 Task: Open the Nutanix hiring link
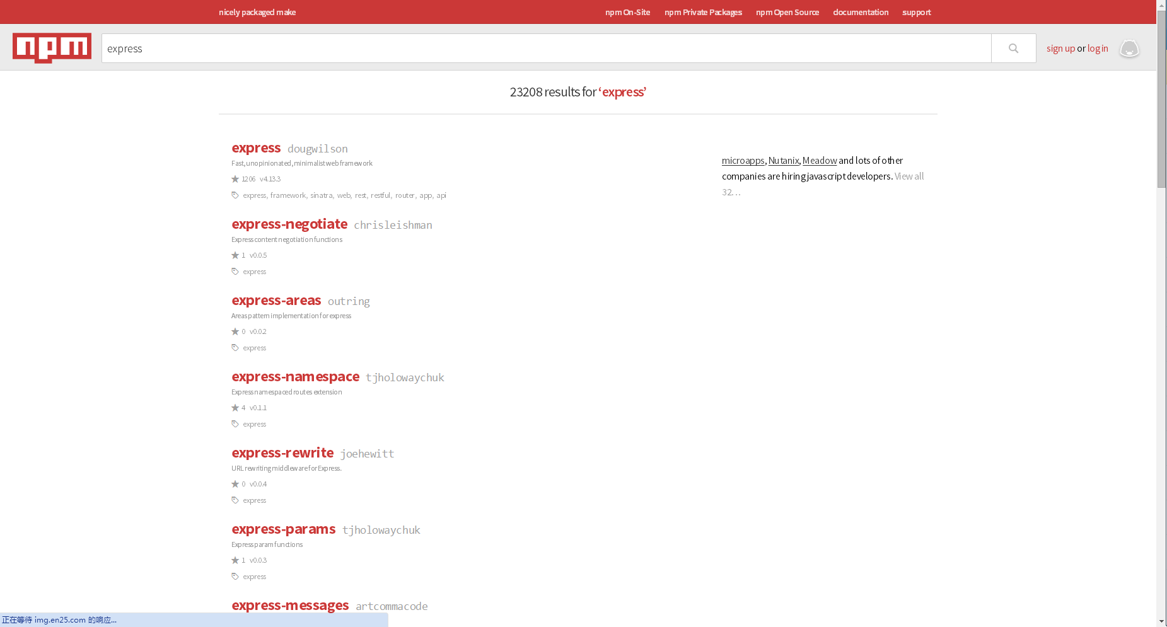click(784, 161)
